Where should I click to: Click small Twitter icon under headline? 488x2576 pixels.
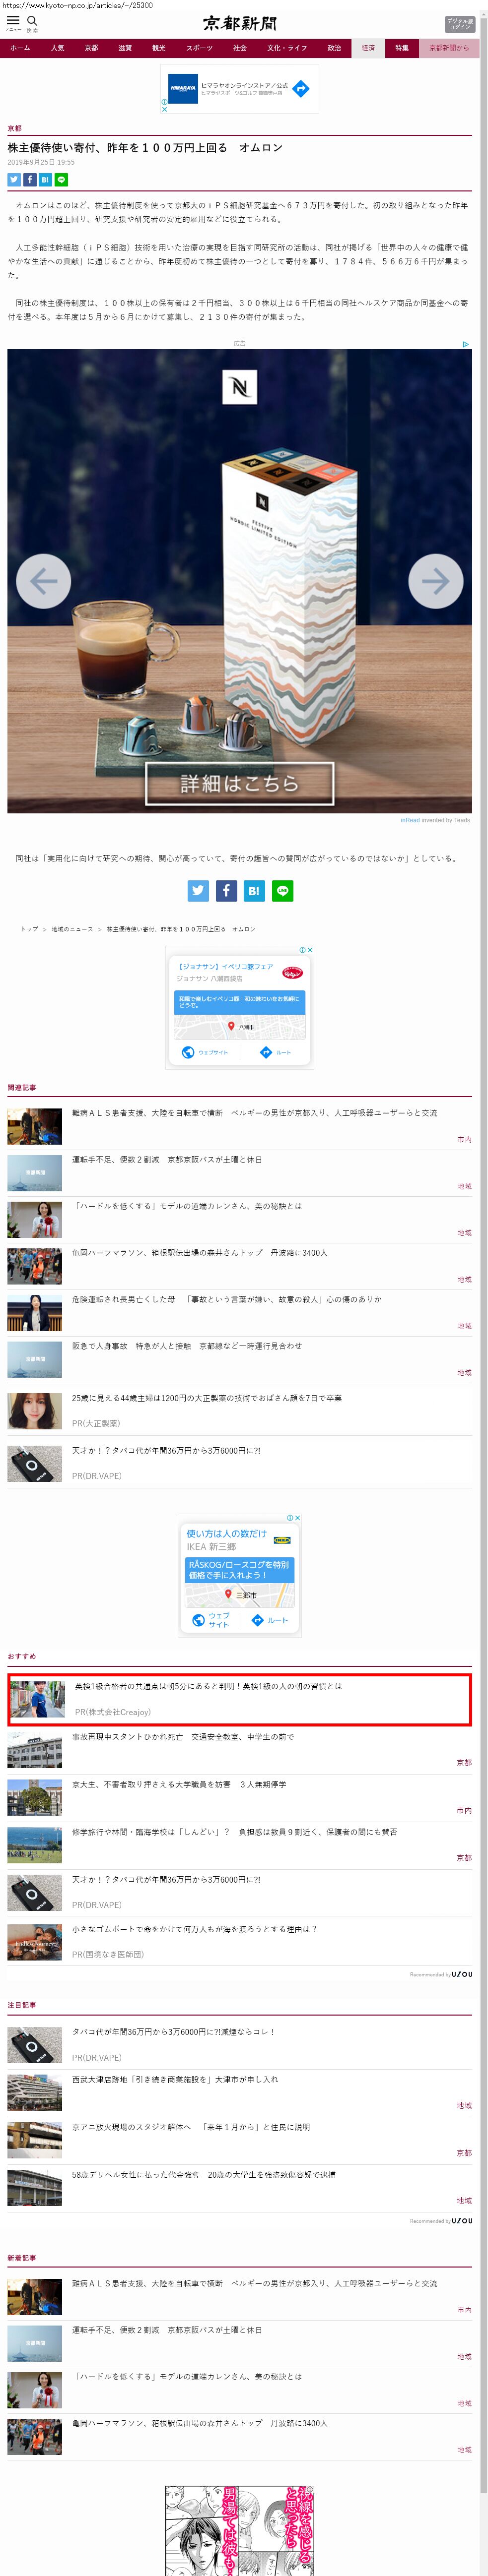(x=14, y=180)
